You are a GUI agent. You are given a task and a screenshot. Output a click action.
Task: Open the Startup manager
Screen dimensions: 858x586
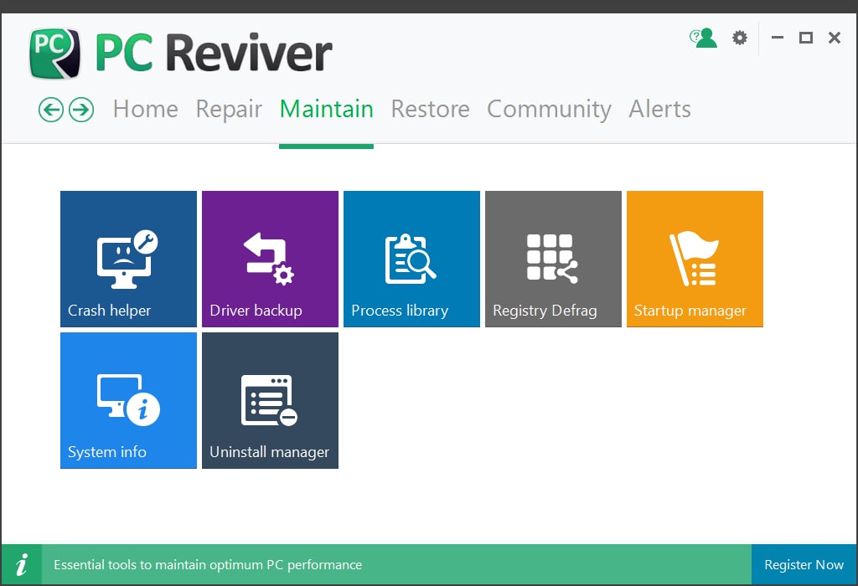point(695,258)
